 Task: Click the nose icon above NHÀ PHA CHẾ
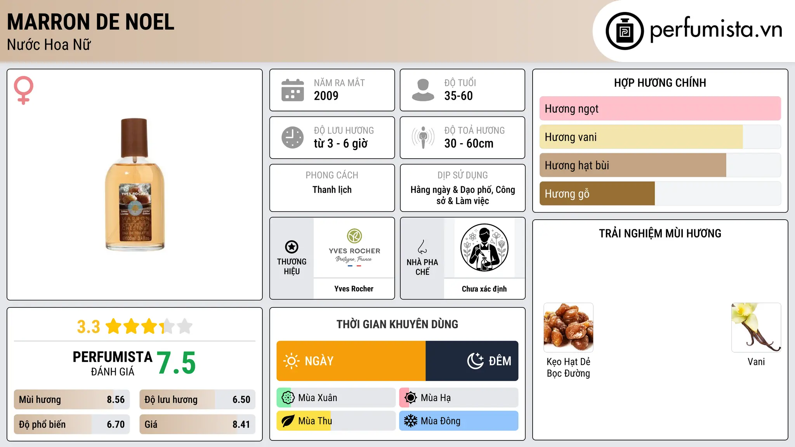pyautogui.click(x=422, y=247)
